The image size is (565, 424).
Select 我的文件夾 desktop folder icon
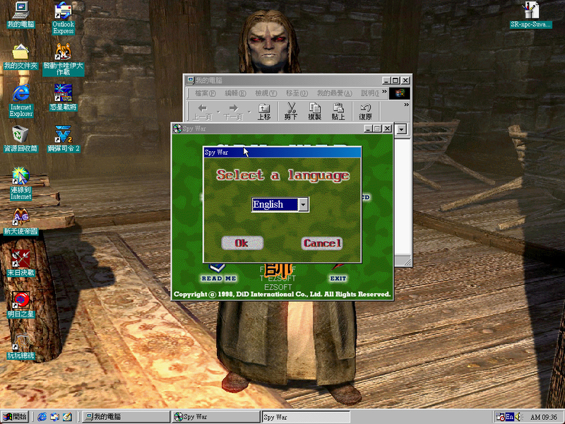[x=20, y=57]
